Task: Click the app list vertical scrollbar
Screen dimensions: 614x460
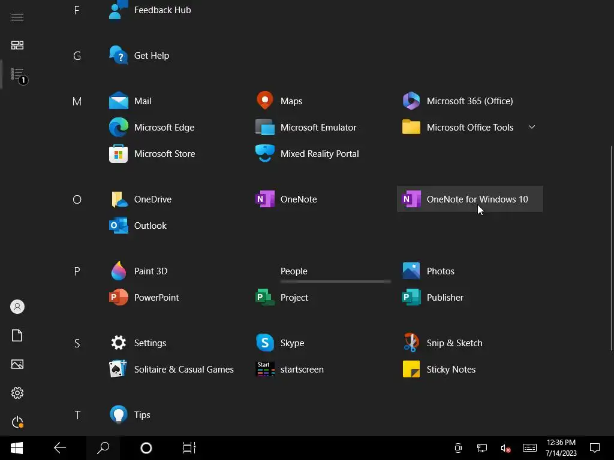Action: (x=612, y=248)
